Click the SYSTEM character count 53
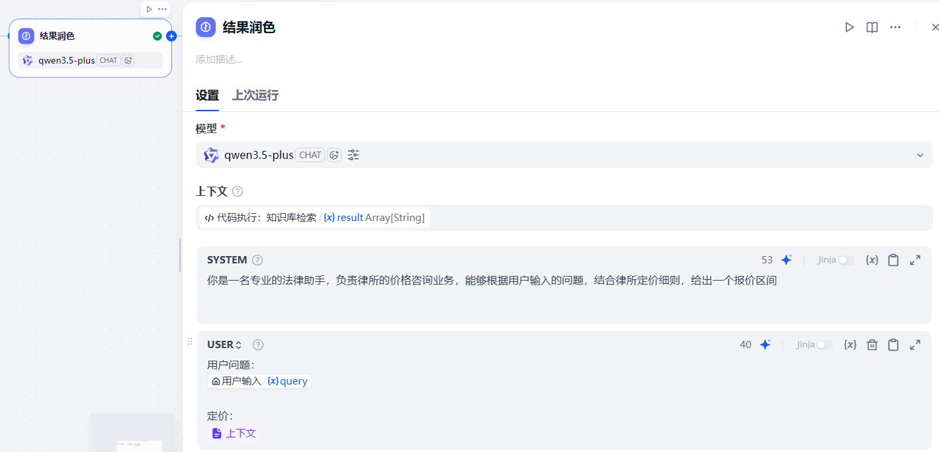The image size is (939, 452). (x=767, y=260)
